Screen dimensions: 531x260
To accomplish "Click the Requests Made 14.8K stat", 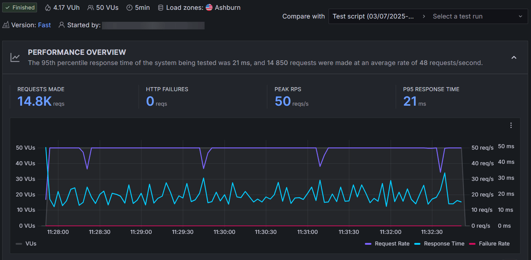I will click(35, 101).
